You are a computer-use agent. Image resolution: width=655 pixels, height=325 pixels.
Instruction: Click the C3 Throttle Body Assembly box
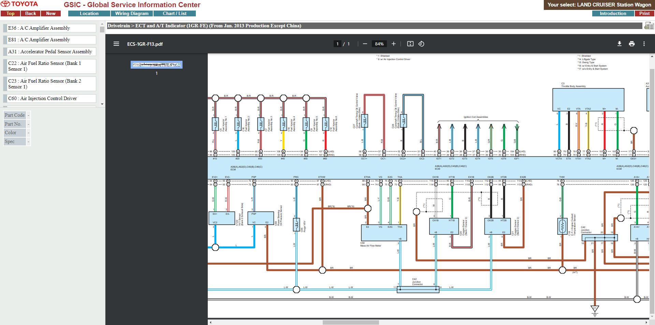pos(588,99)
